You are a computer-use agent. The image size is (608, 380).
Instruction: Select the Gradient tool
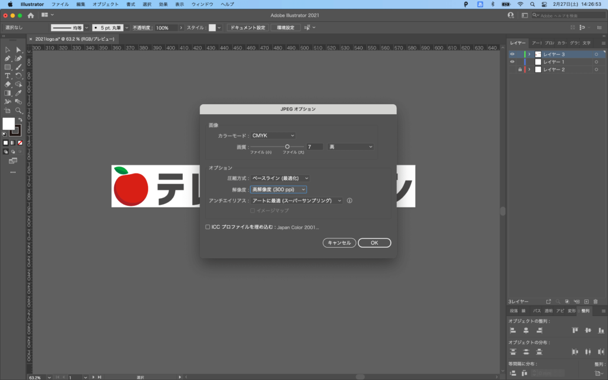tap(8, 93)
